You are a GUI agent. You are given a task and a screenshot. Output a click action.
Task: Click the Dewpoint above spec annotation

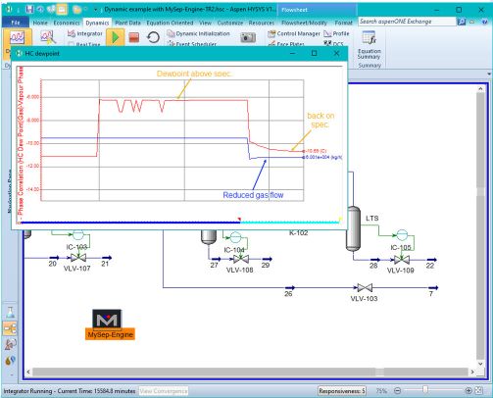pos(194,74)
